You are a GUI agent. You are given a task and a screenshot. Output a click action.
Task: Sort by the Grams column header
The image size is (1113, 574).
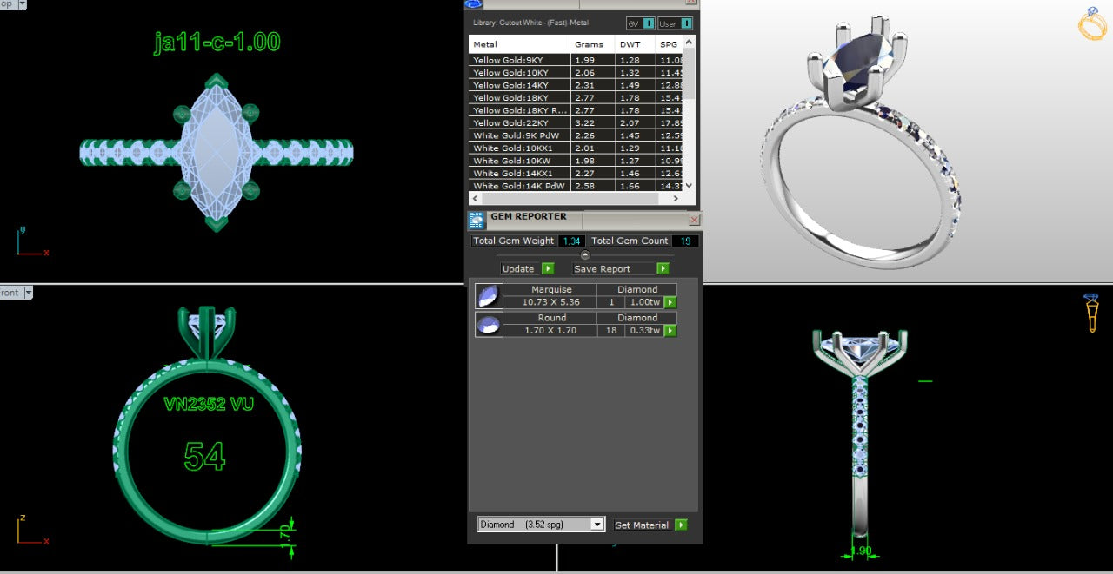592,43
